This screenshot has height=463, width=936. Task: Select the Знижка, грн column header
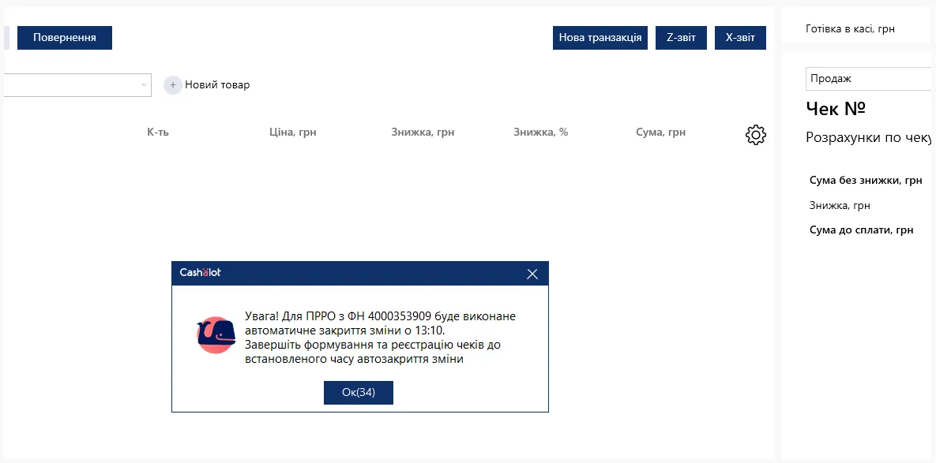click(x=423, y=133)
